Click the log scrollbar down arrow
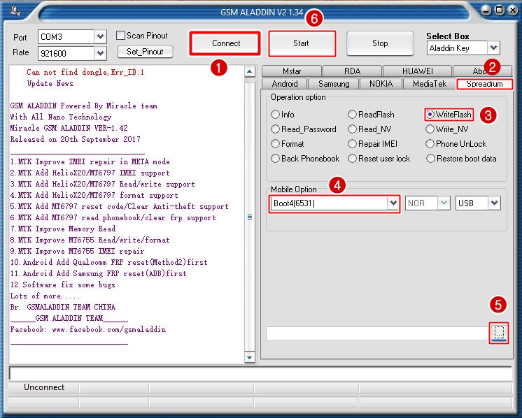 [250, 357]
